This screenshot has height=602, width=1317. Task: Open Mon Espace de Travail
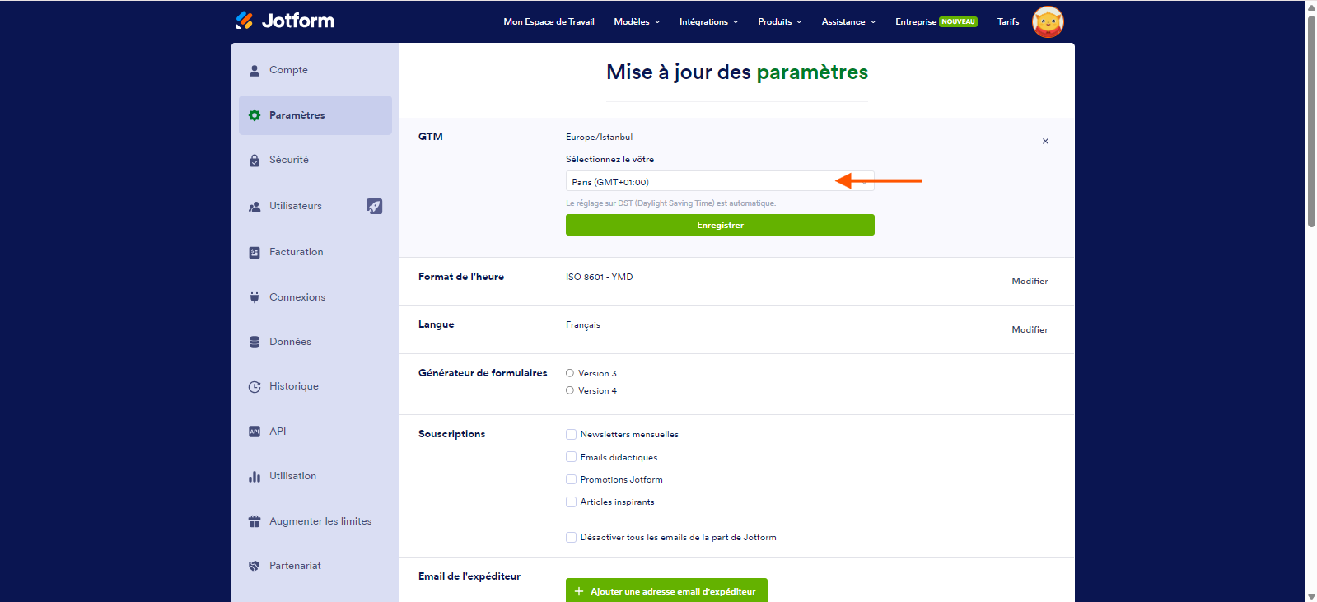click(549, 22)
